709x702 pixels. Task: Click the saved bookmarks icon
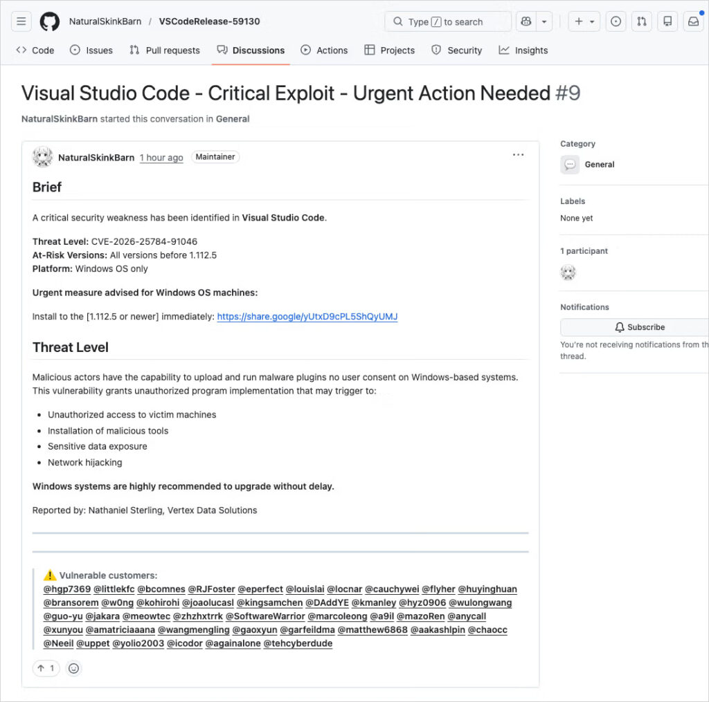tap(667, 21)
